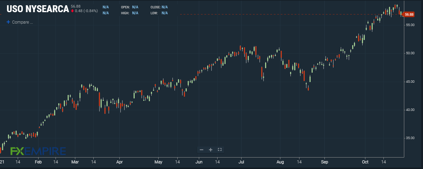Select the 50.00 price axis label
423x169 pixels.
click(410, 53)
